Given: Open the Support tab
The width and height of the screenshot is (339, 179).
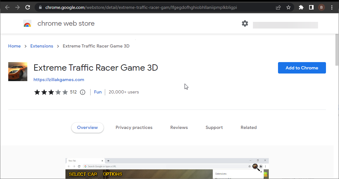Looking at the screenshot, I should click(214, 127).
